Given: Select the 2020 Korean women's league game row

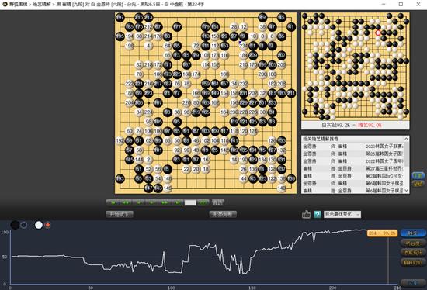Looking at the screenshot, I should 353,147.
